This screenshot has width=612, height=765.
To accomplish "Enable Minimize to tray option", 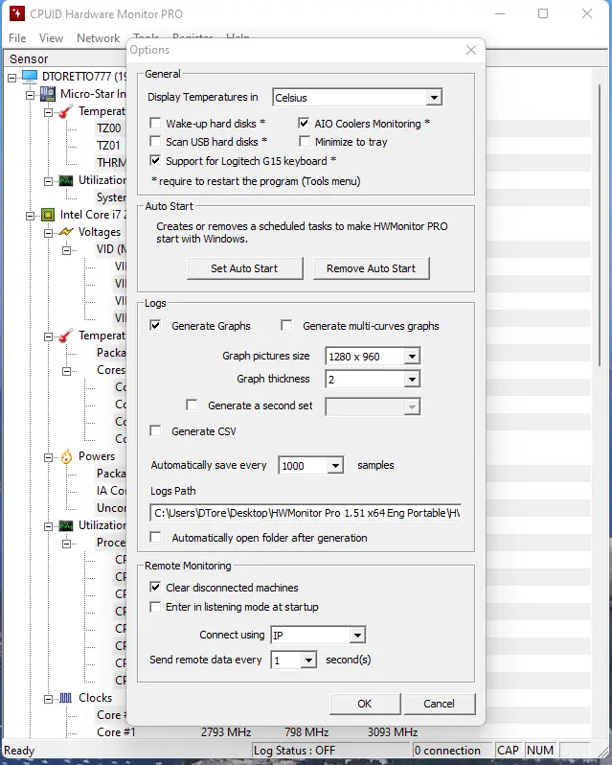I will pos(305,142).
